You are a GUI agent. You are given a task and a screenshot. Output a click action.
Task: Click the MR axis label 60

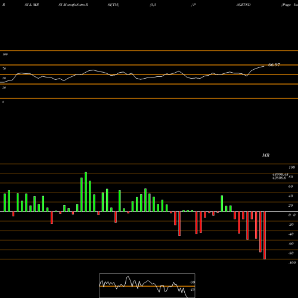pyautogui.click(x=290, y=187)
